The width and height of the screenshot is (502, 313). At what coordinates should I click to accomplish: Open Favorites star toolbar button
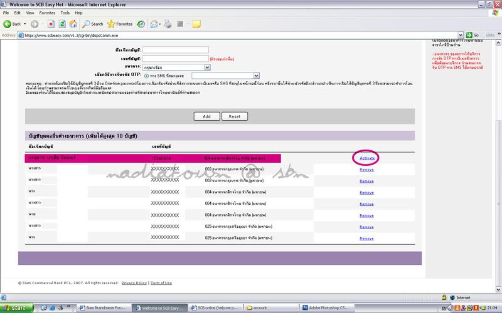click(120, 24)
